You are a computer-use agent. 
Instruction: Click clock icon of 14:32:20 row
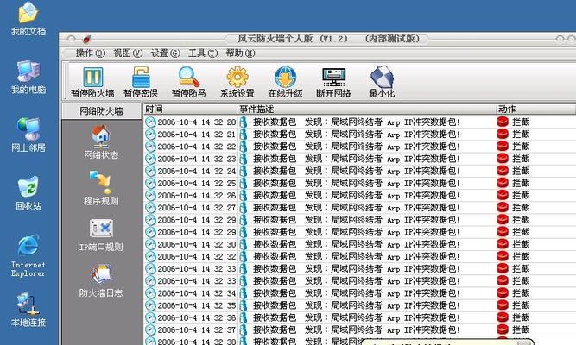point(150,122)
